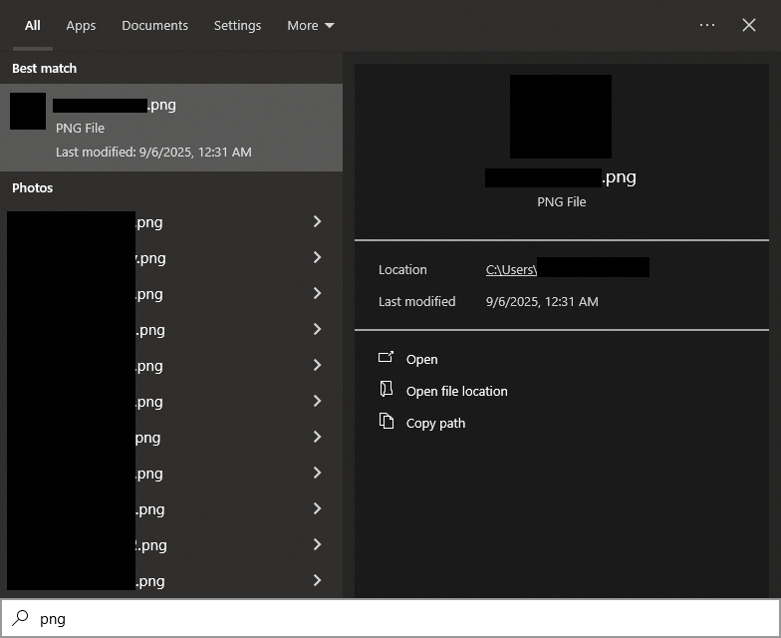Click the Open file location folder icon
Viewport: 781px width, 638px height.
(x=387, y=389)
